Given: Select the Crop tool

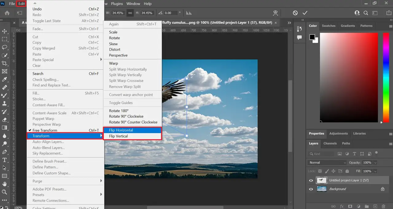Looking at the screenshot, I should point(5,63).
